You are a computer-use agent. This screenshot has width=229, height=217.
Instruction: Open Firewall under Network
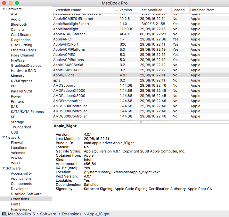click(x=17, y=143)
